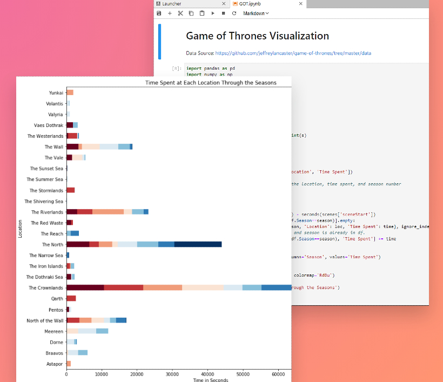Open the GitHub data source link
Image resolution: width=443 pixels, height=382 pixels.
click(x=293, y=53)
